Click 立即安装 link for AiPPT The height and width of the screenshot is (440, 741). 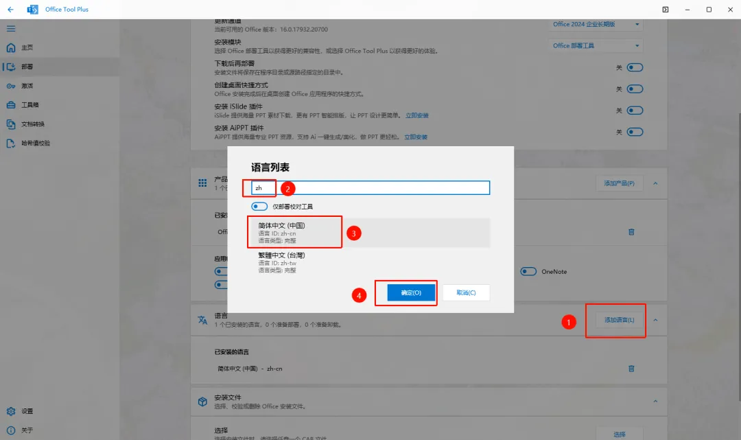point(415,137)
